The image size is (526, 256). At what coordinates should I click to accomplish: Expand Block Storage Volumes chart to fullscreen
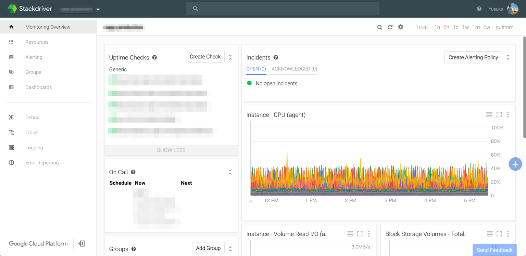point(499,234)
